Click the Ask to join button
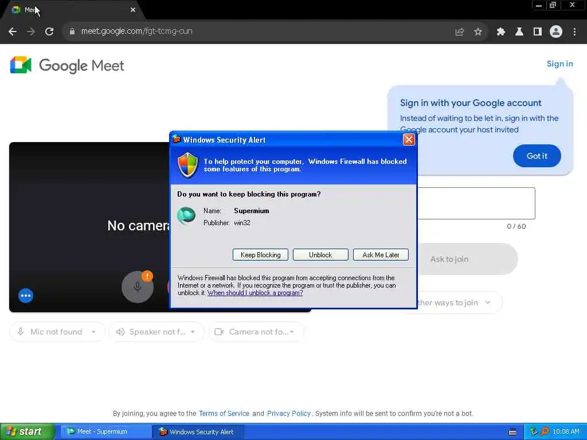The image size is (587, 440). point(467,259)
